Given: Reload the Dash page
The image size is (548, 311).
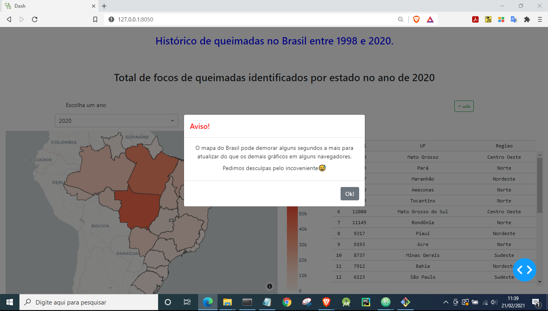Looking at the screenshot, I should pos(35,19).
